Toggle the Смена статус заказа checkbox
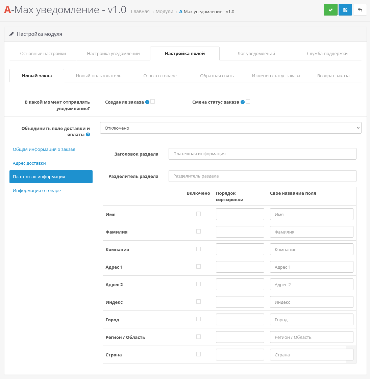This screenshot has height=379, width=370. [x=248, y=102]
